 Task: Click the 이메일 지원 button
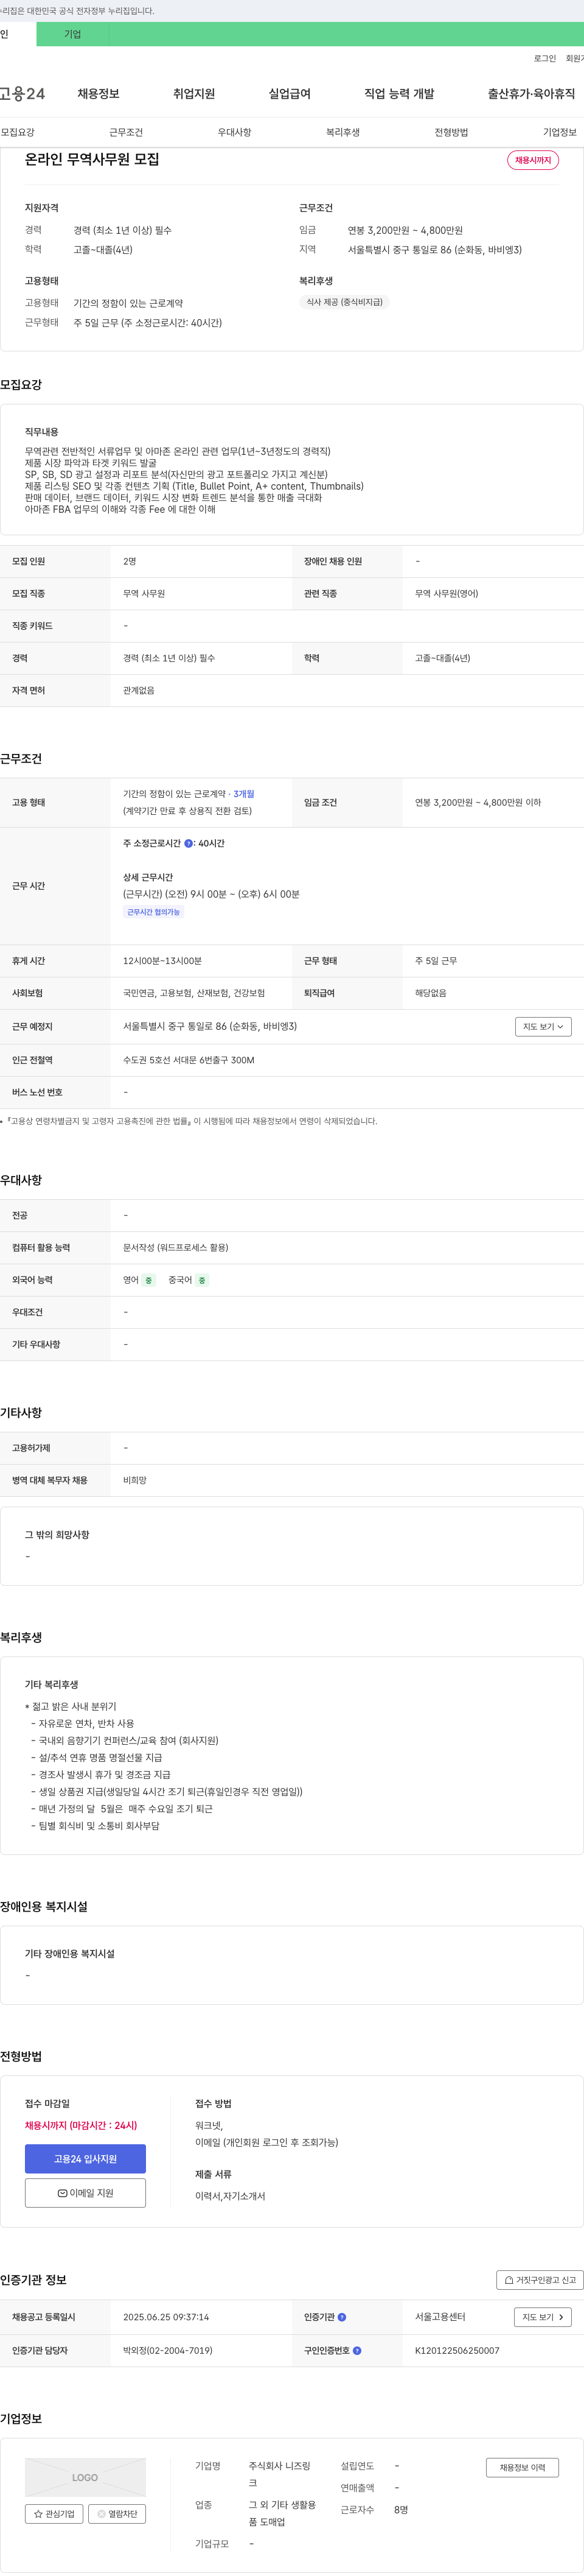85,2192
